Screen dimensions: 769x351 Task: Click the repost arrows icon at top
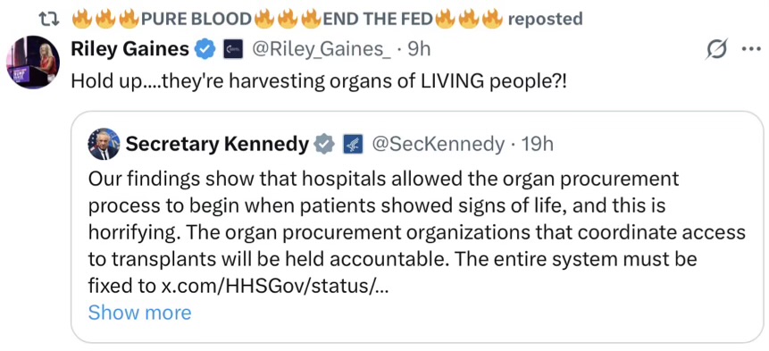click(49, 19)
